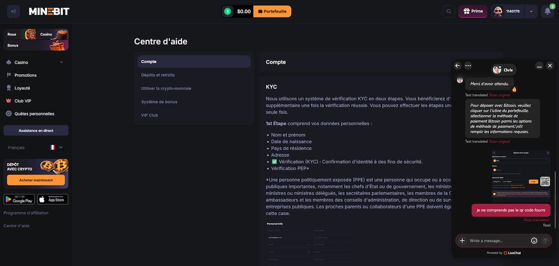
Task: Click the Loyauté badge icon in the sidebar
Action: pyautogui.click(x=9, y=88)
